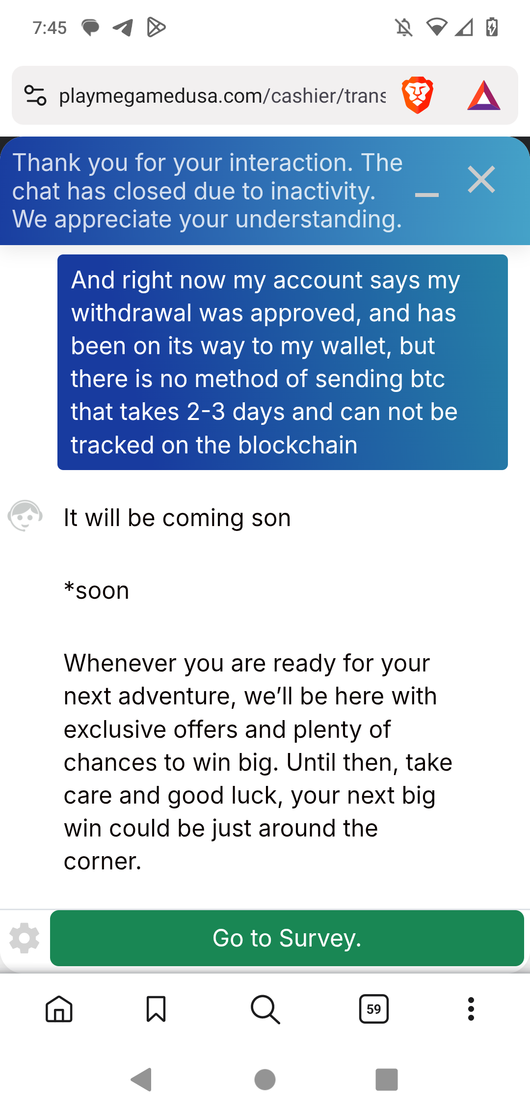Minimize the chat window
The height and width of the screenshot is (1115, 530).
(427, 195)
